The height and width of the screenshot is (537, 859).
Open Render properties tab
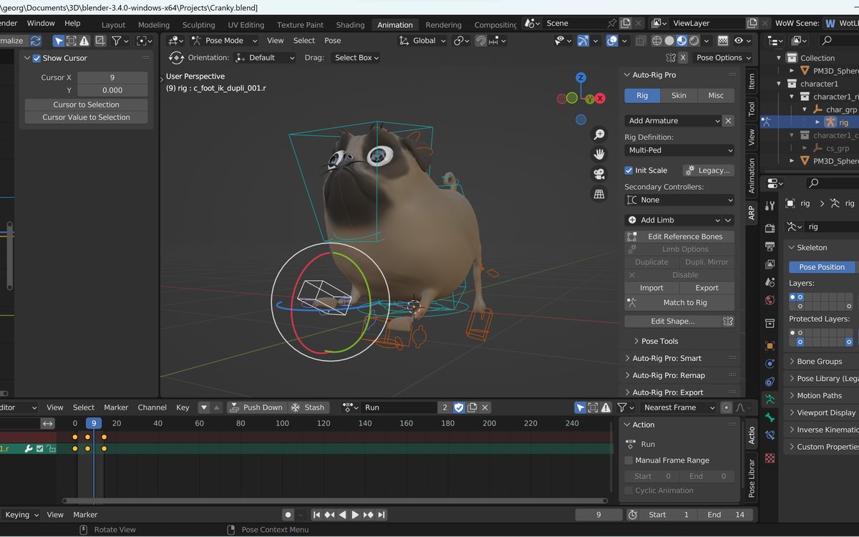coord(770,228)
